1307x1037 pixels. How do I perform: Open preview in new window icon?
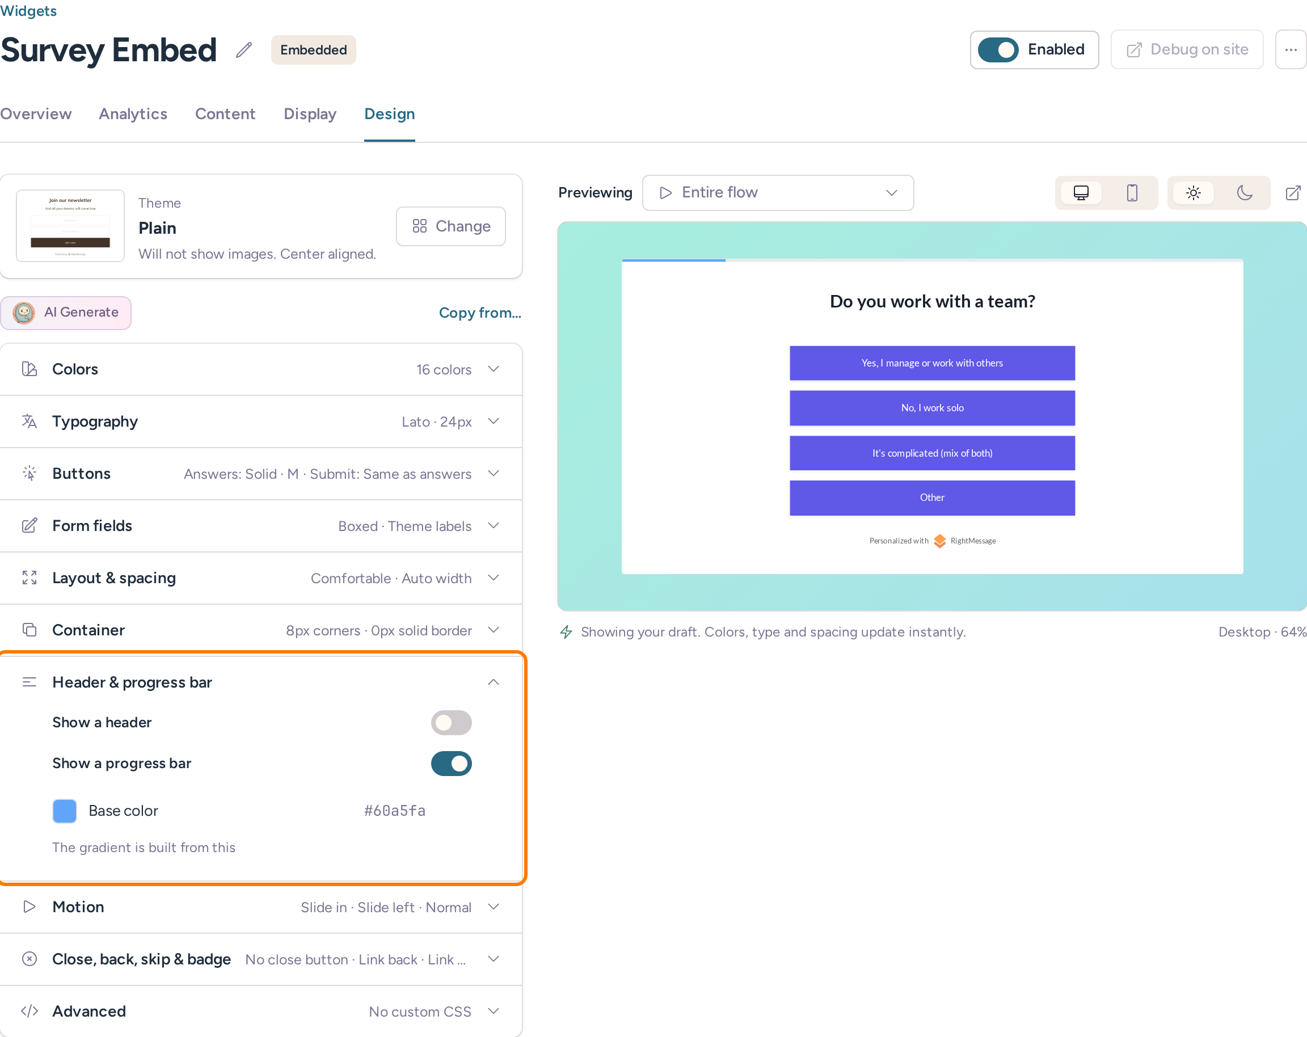[x=1293, y=193]
